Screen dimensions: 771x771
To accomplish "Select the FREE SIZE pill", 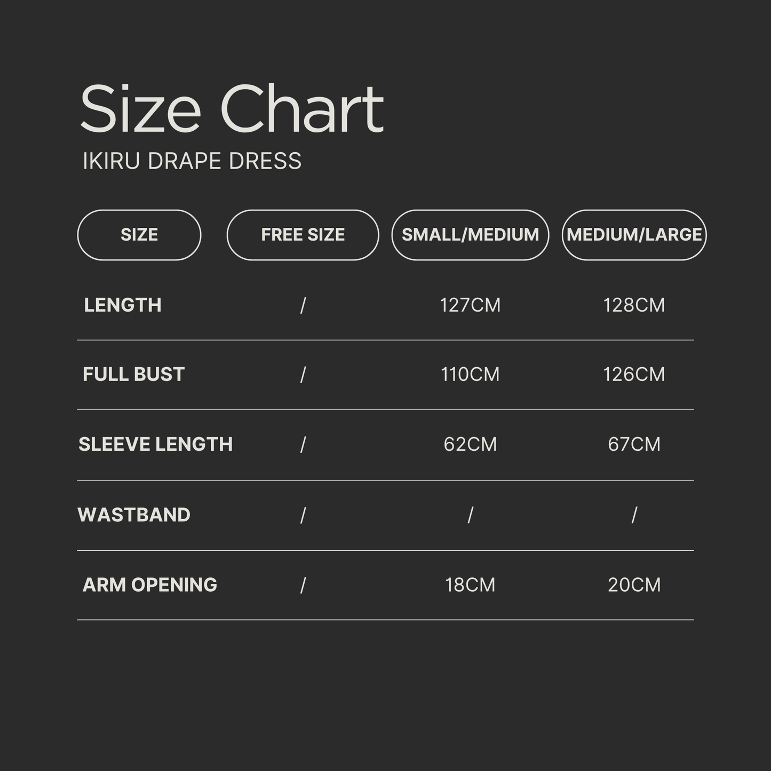I will tap(303, 235).
